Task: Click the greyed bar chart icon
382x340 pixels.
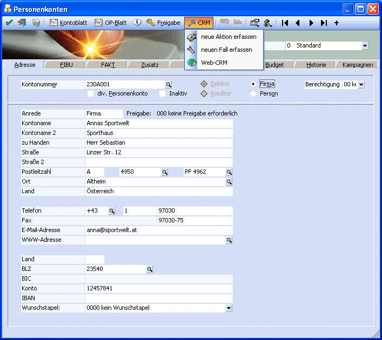Action: pyautogui.click(x=237, y=23)
